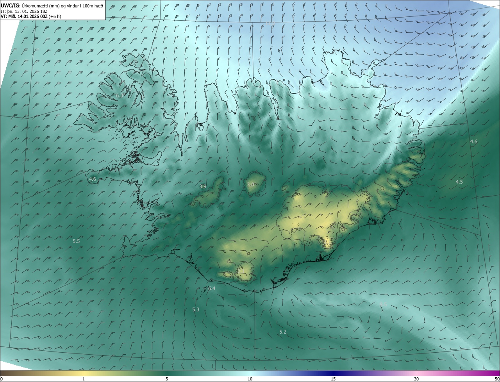Image resolution: width=500 pixels, height=382 pixels.
Task: Click the '30' tick on the colour scale
Action: click(x=416, y=379)
